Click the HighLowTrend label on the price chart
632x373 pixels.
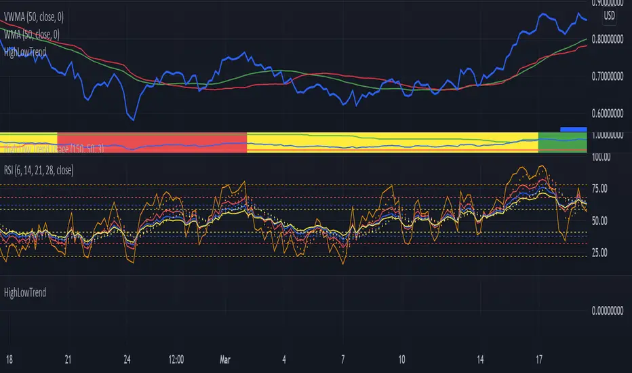point(25,52)
